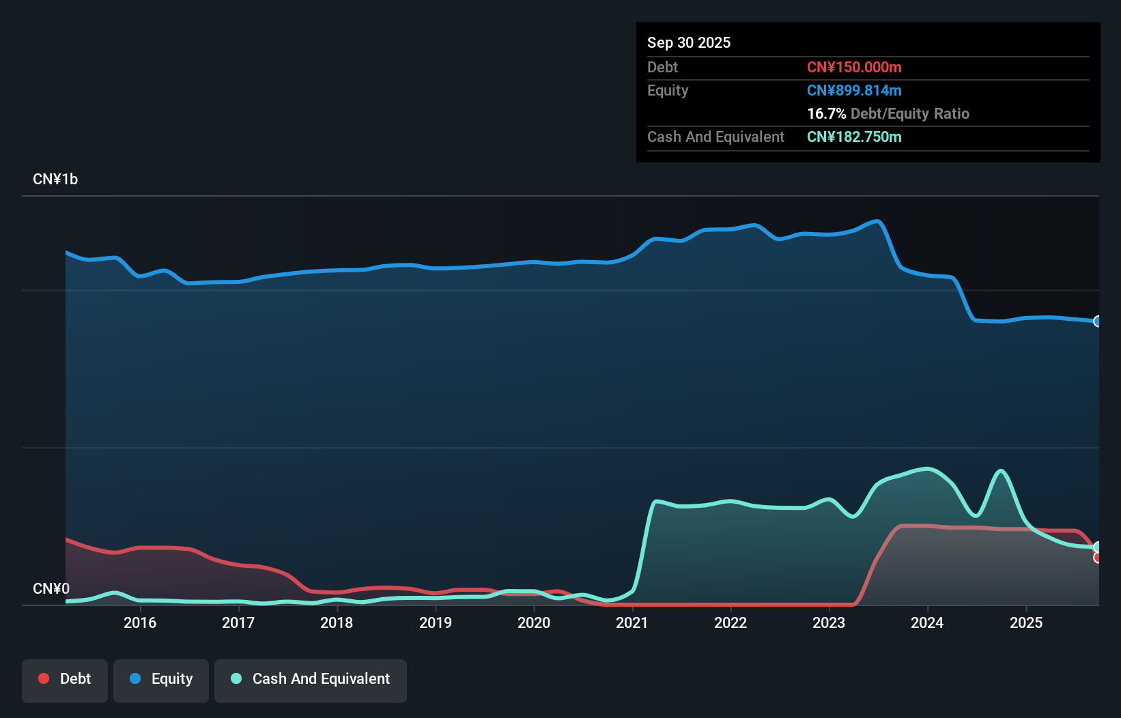
Task: Click the Debt row label in tooltip
Action: [x=662, y=67]
